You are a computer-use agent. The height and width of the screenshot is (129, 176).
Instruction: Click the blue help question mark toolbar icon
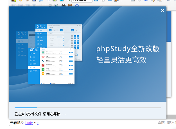point(77,6)
